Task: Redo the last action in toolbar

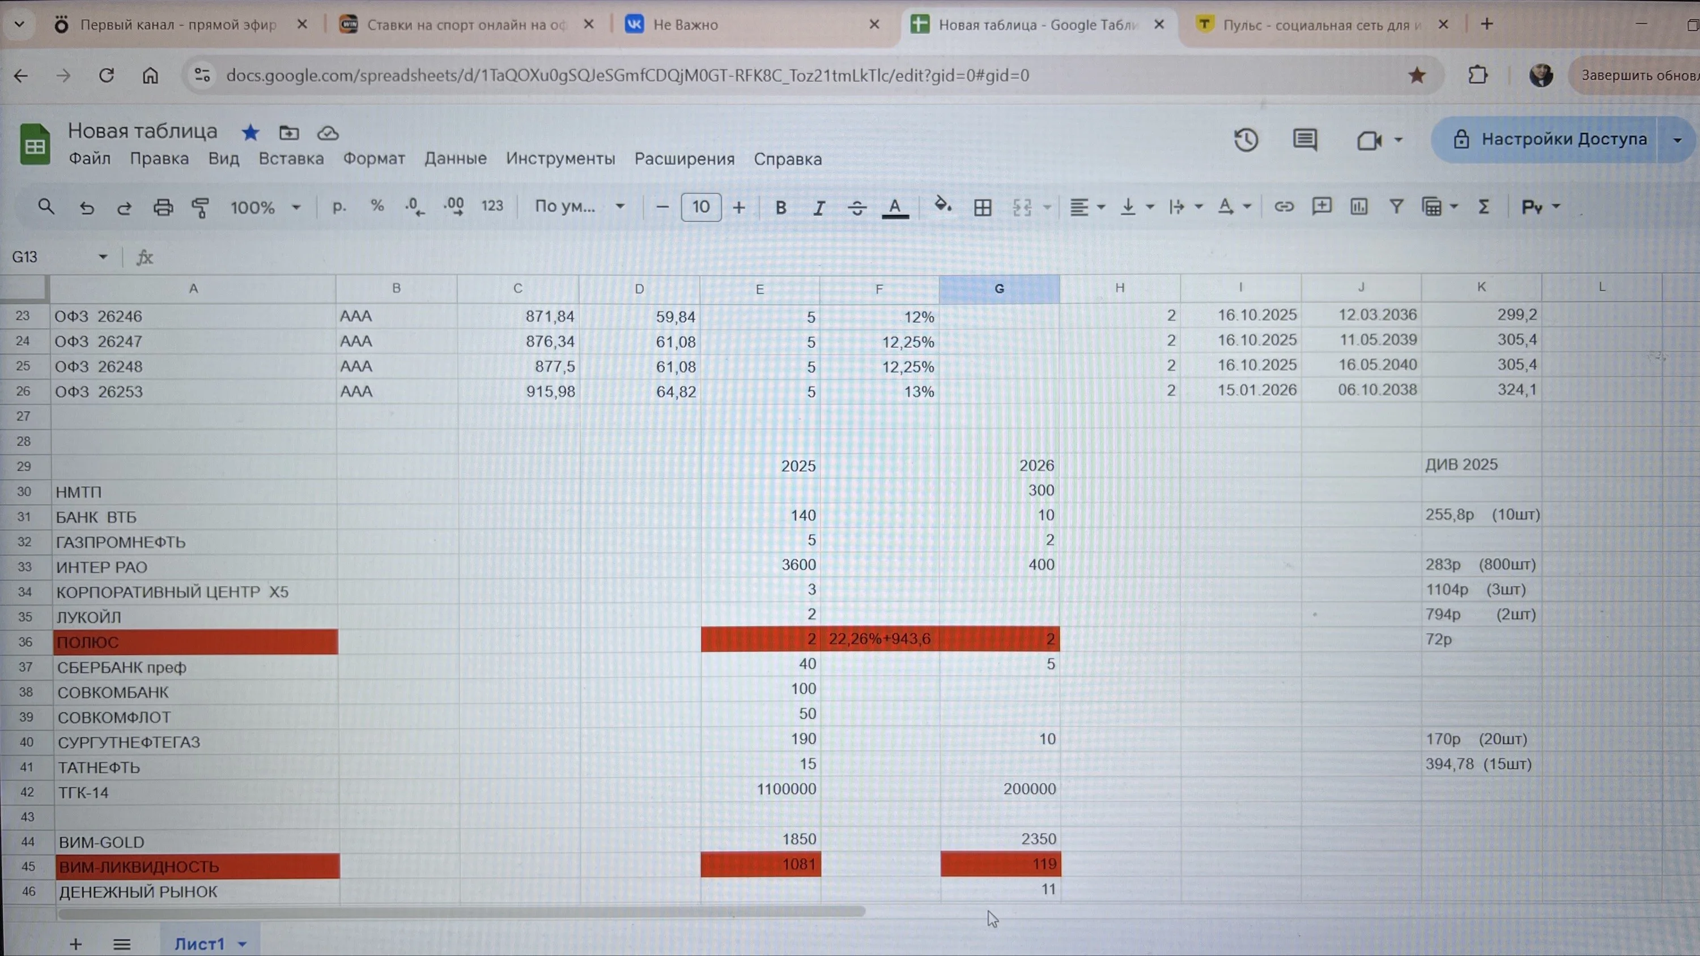Action: [124, 208]
